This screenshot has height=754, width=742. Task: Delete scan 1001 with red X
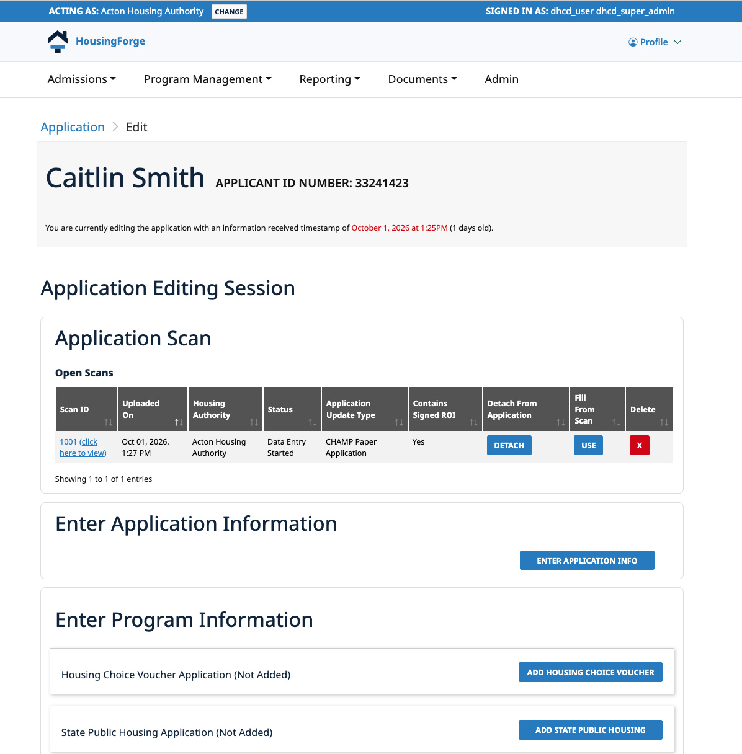pos(640,445)
